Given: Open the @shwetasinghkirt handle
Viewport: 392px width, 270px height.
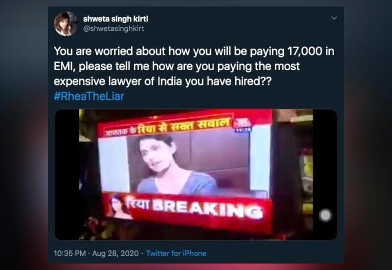Looking at the screenshot, I should [x=114, y=28].
